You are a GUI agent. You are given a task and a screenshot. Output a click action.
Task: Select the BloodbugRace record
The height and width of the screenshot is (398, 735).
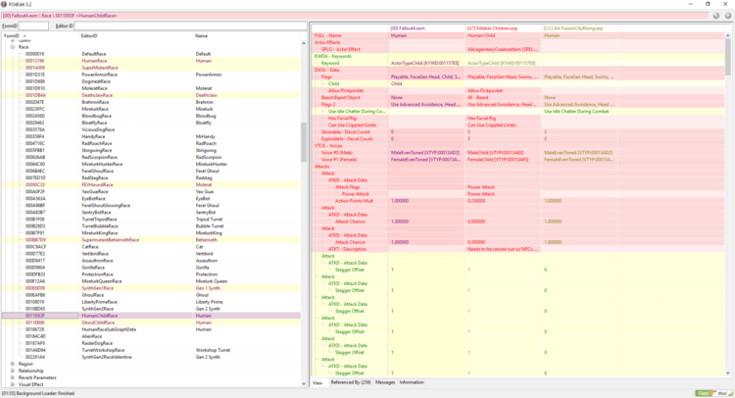click(151, 116)
